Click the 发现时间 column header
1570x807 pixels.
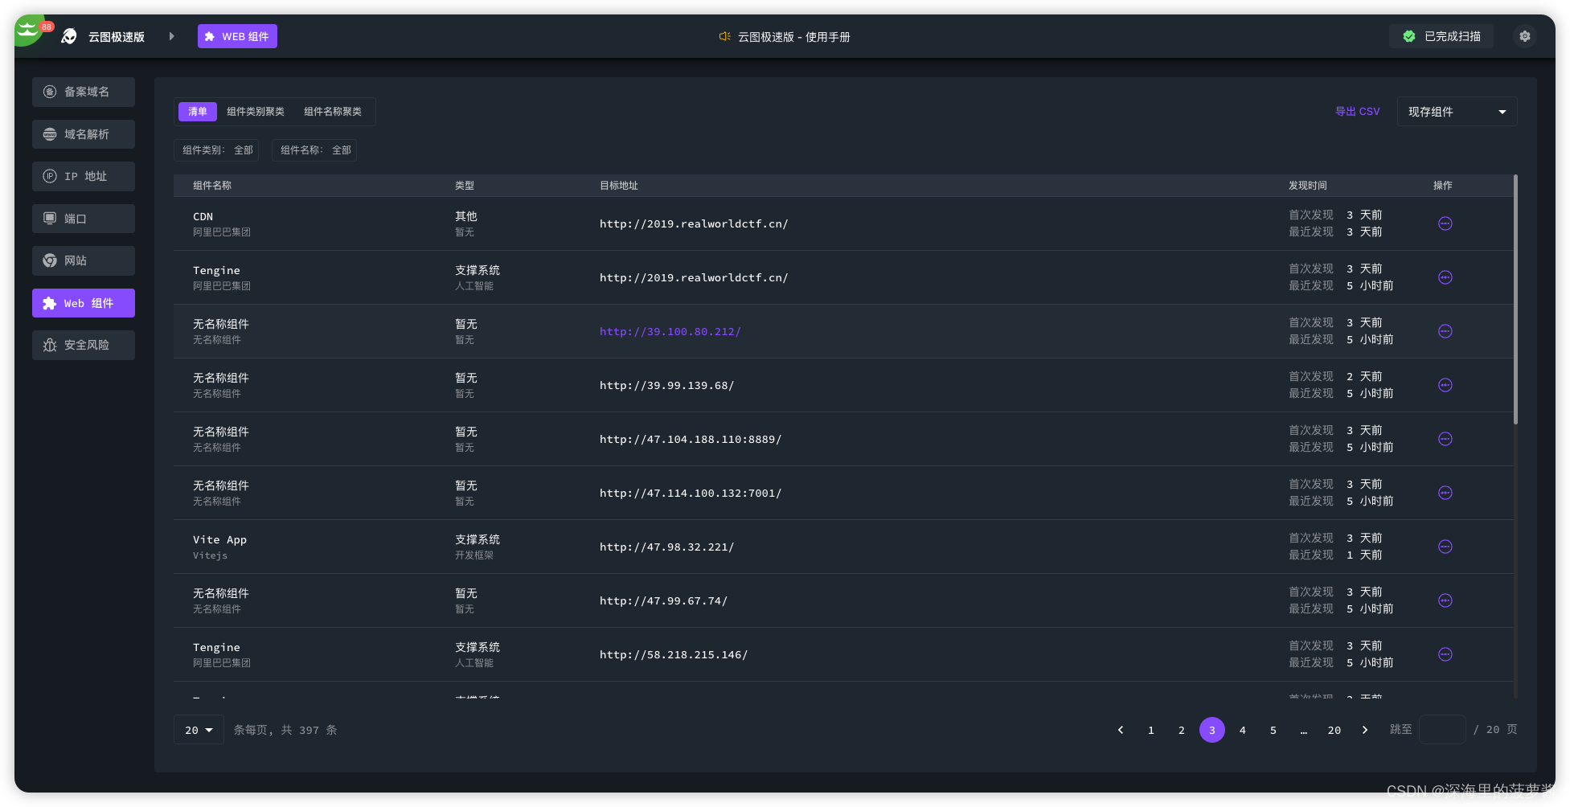(1307, 186)
